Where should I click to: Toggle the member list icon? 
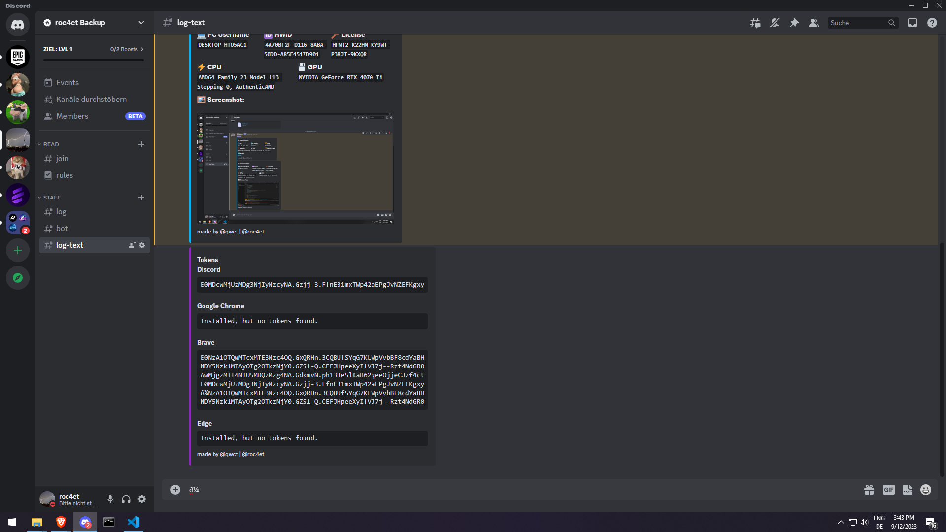(x=814, y=23)
